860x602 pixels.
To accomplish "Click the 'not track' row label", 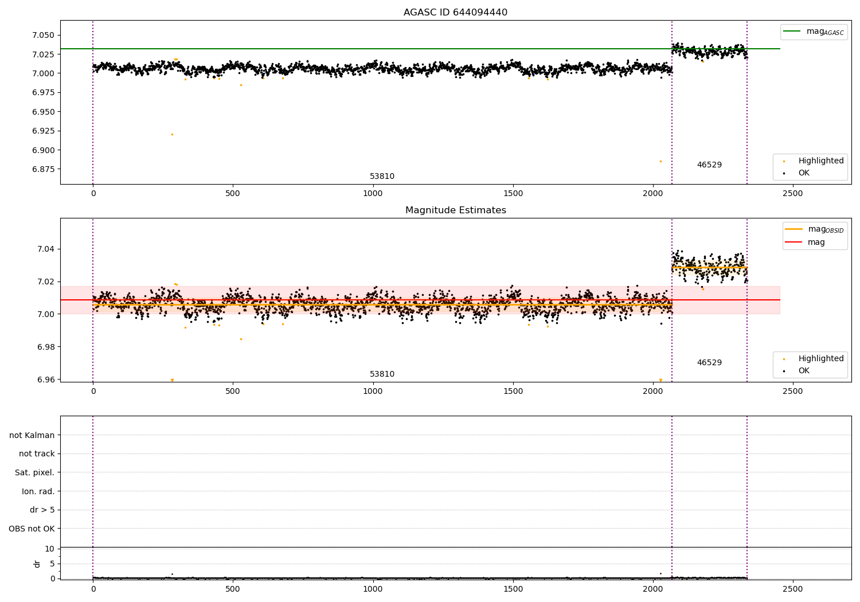I will [37, 454].
